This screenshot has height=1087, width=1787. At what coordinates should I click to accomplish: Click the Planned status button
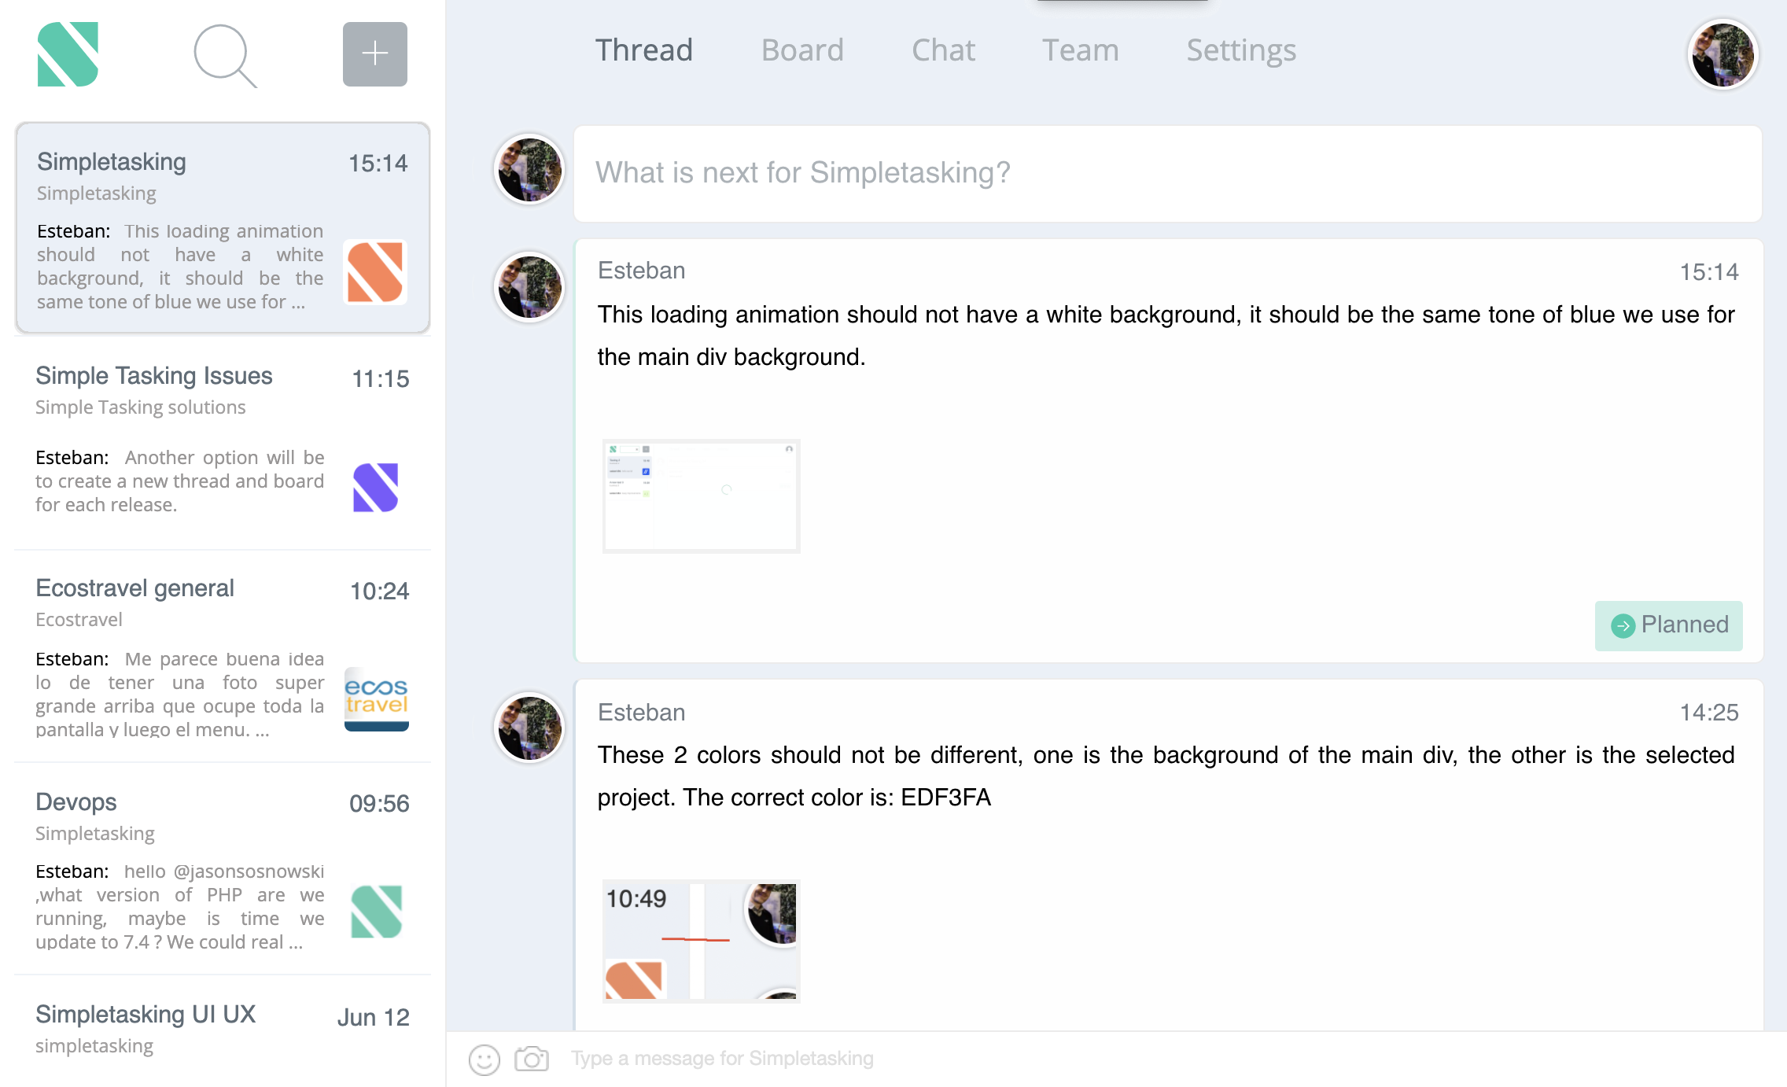coord(1668,625)
